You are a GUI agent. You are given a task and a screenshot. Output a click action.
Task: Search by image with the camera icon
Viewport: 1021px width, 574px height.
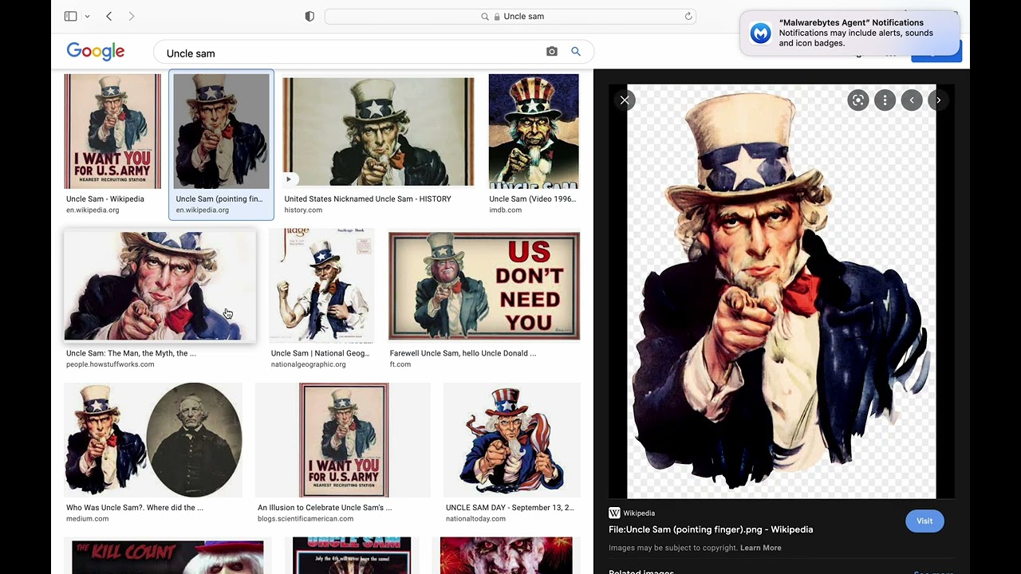[x=551, y=52]
